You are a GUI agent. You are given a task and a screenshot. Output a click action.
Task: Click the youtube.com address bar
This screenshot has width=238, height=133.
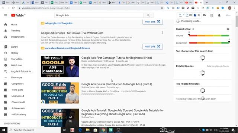[x=90, y=8]
